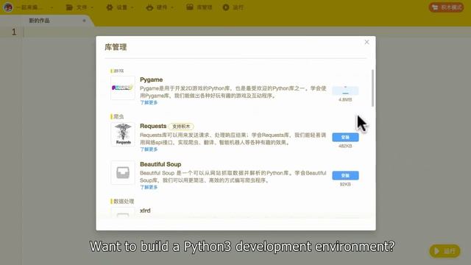Click the gear icon beside 设置
This screenshot has width=471, height=265.
(110, 7)
